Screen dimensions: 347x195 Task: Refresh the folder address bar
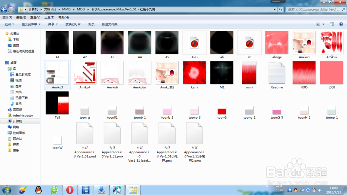[280, 9]
